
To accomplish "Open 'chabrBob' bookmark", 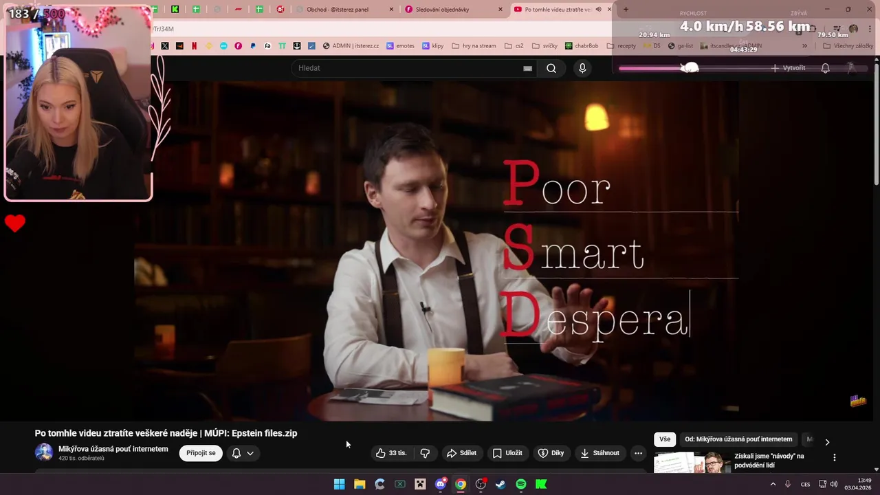I will (x=582, y=46).
